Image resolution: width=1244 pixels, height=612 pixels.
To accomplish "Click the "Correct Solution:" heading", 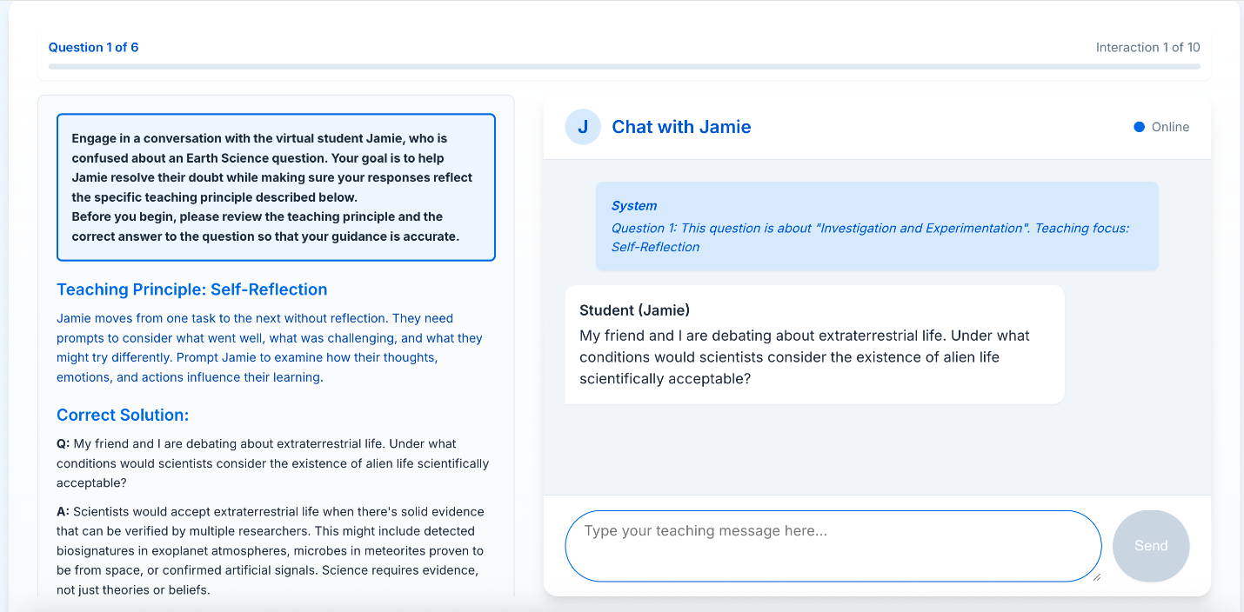I will (x=123, y=415).
